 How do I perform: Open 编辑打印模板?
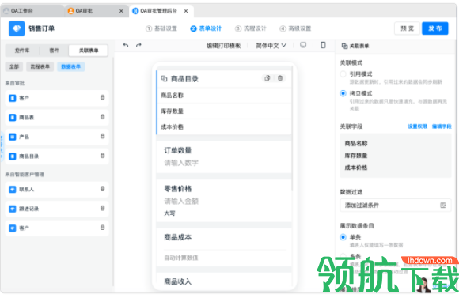coord(224,46)
